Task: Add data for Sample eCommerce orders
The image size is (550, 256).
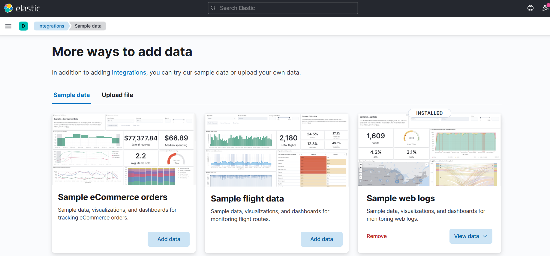Action: tap(169, 239)
